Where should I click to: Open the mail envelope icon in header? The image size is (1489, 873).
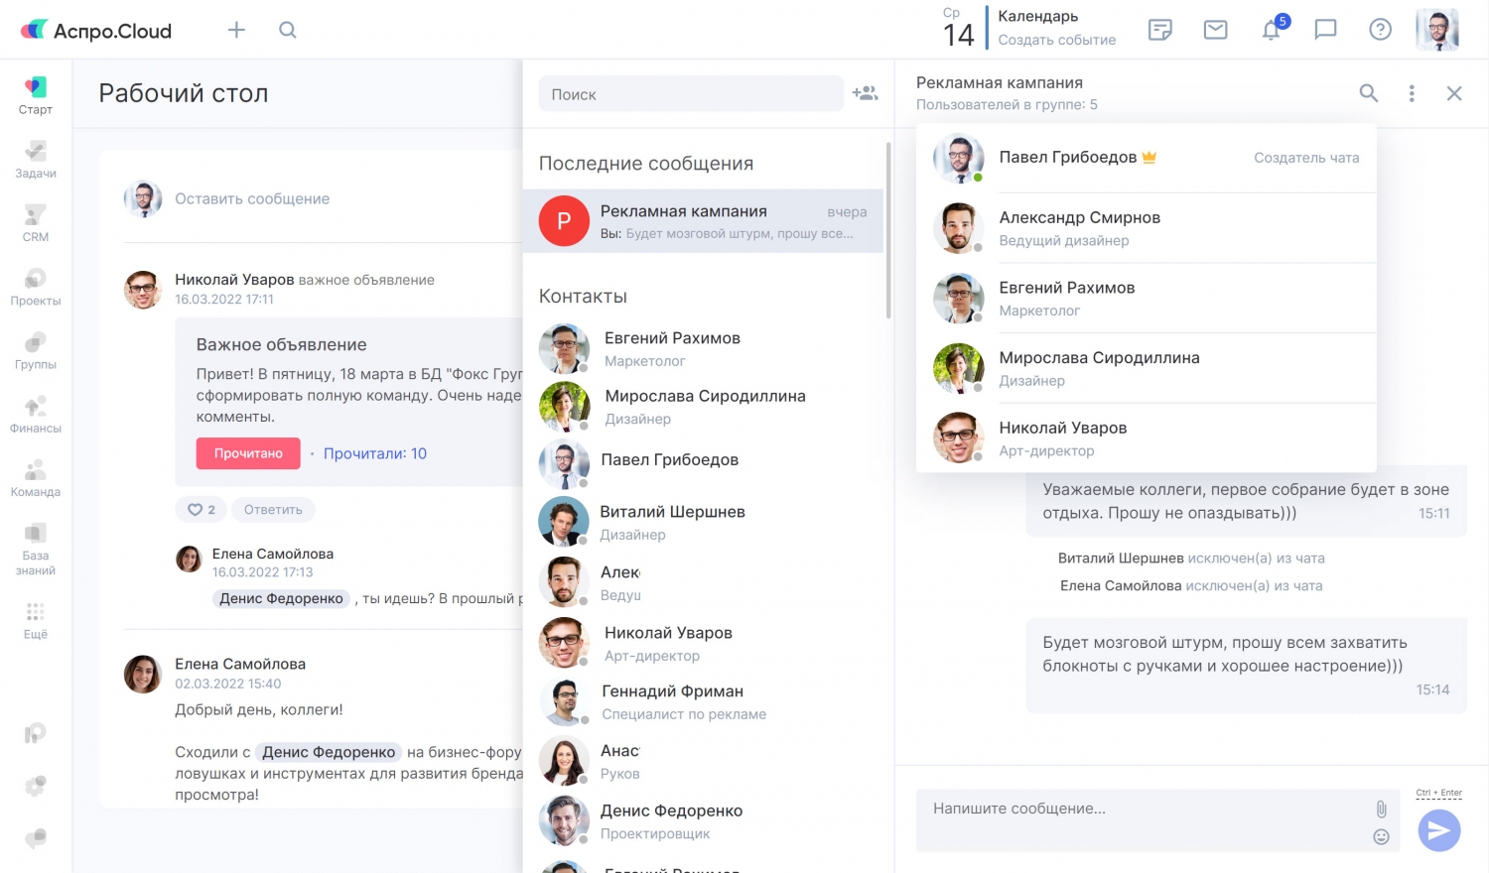(1215, 30)
